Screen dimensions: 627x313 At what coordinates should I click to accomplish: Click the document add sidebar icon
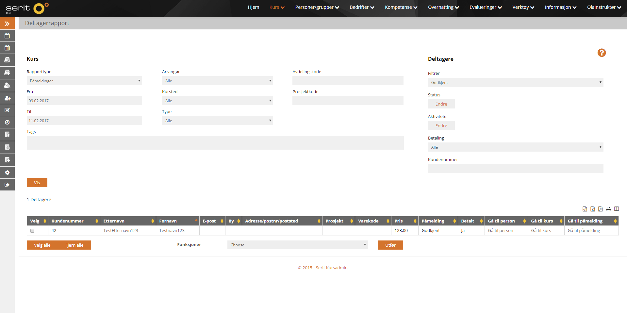pos(7,160)
